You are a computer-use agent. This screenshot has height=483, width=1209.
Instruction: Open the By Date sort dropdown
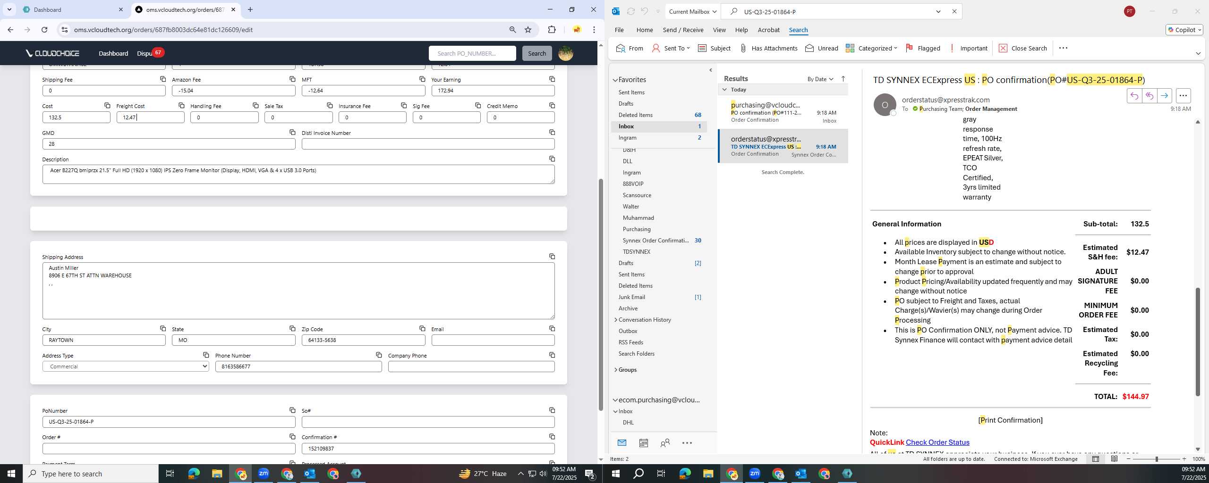coord(820,79)
